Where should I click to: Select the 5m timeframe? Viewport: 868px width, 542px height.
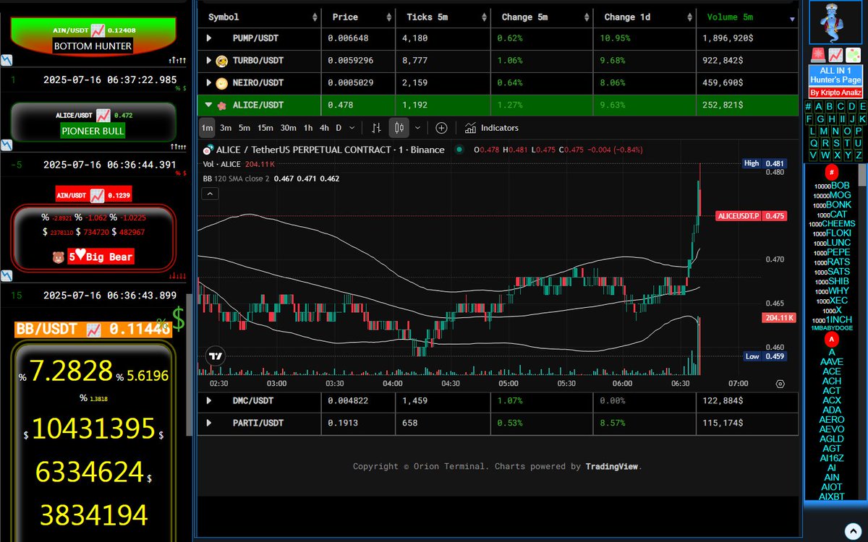[244, 128]
